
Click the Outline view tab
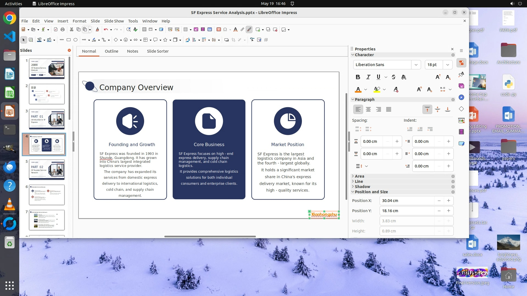[111, 51]
